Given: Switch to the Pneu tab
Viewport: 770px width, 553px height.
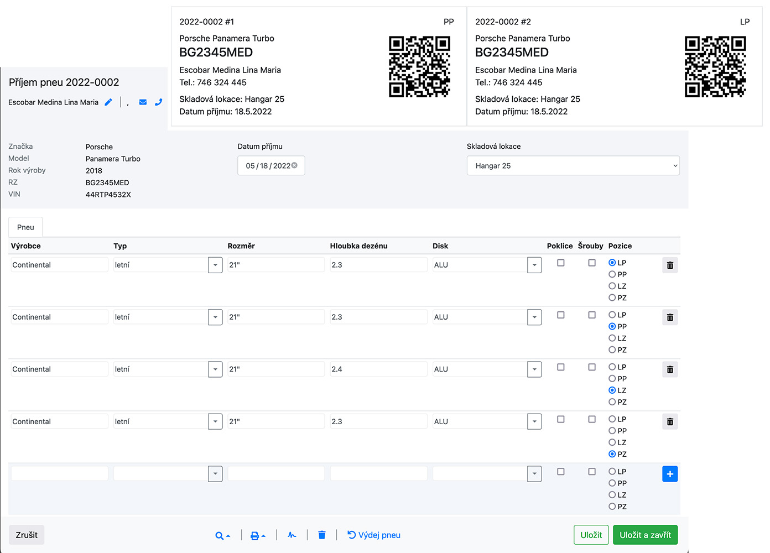Looking at the screenshot, I should point(25,227).
